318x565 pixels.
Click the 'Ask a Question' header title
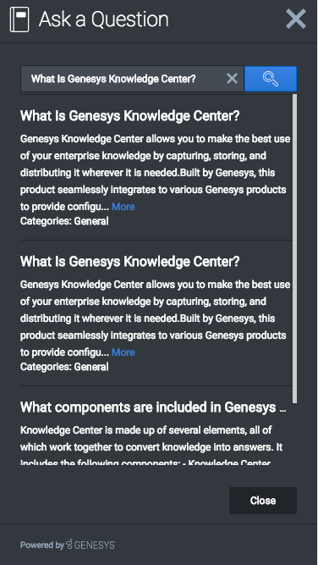point(103,19)
